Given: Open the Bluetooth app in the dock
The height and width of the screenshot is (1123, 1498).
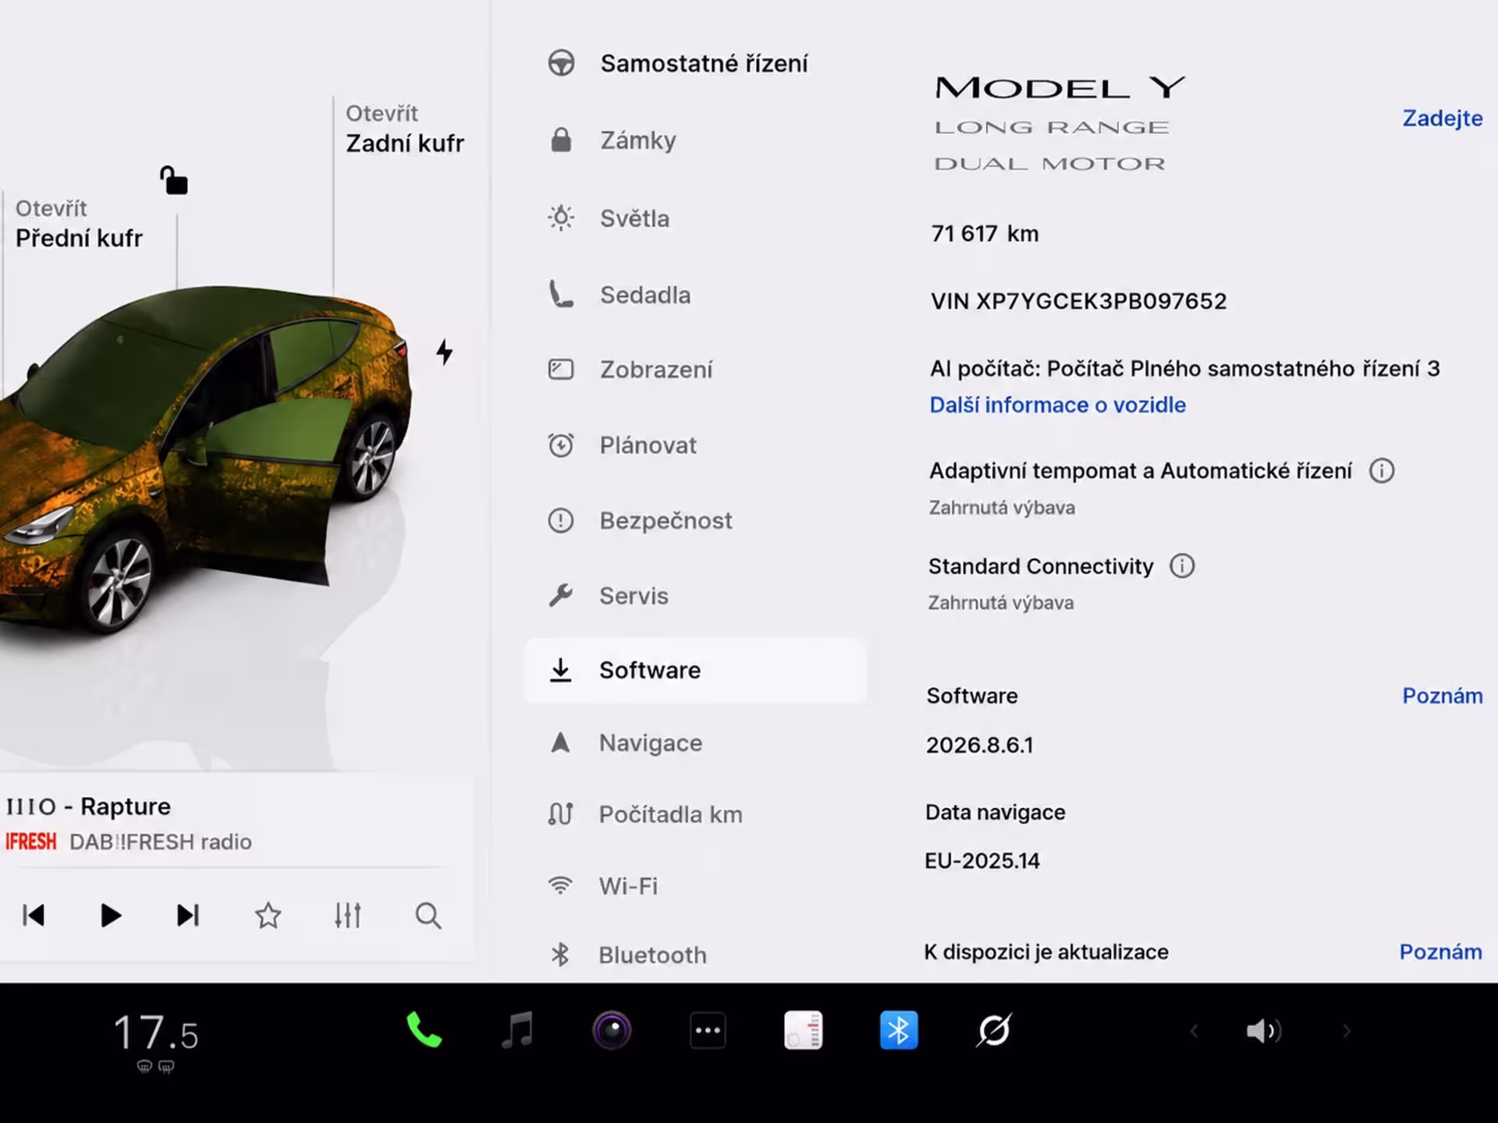Looking at the screenshot, I should 899,1031.
